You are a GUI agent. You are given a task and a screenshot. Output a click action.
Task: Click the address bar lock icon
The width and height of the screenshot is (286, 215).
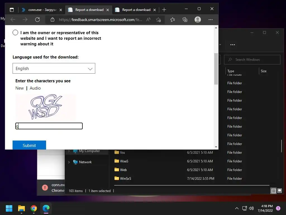53,20
